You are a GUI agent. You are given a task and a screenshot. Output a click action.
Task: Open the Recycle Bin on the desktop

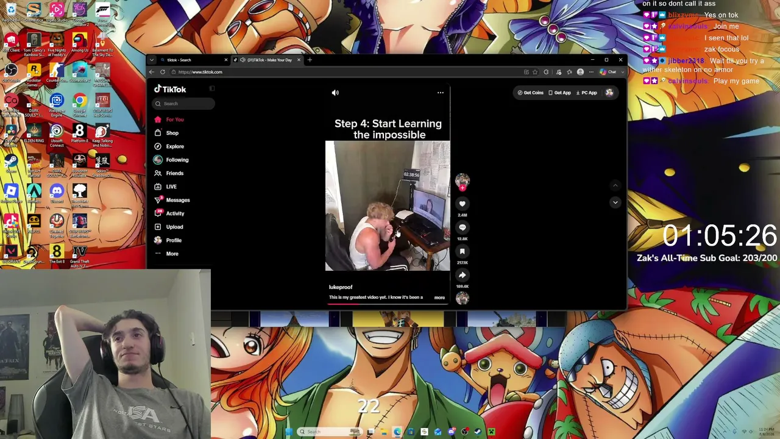(x=11, y=12)
